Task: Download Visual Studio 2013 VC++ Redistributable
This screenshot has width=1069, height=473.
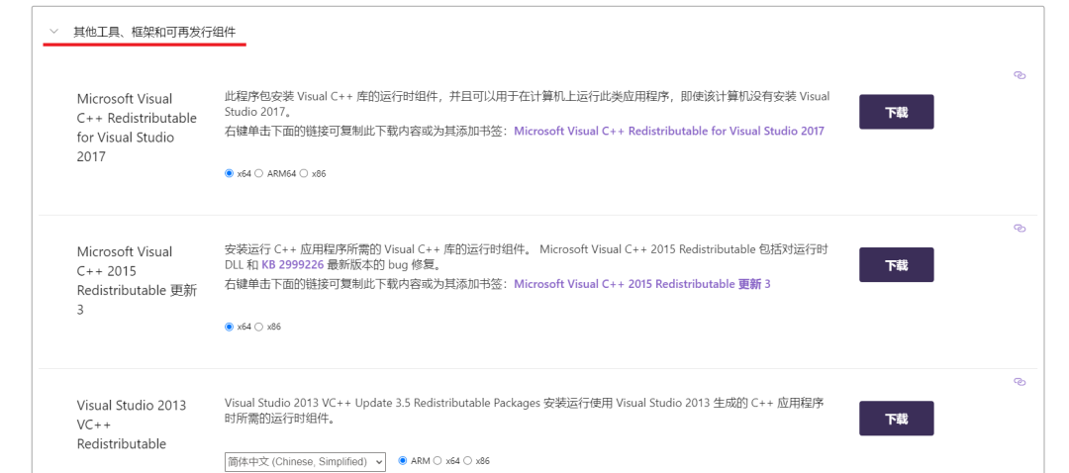Action: tap(896, 418)
